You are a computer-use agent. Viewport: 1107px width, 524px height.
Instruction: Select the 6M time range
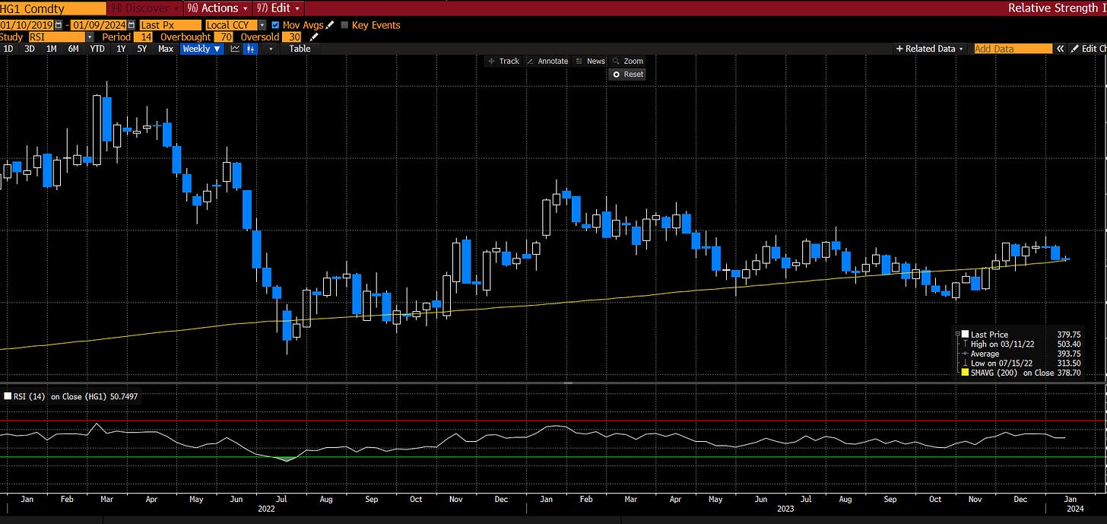(x=73, y=49)
